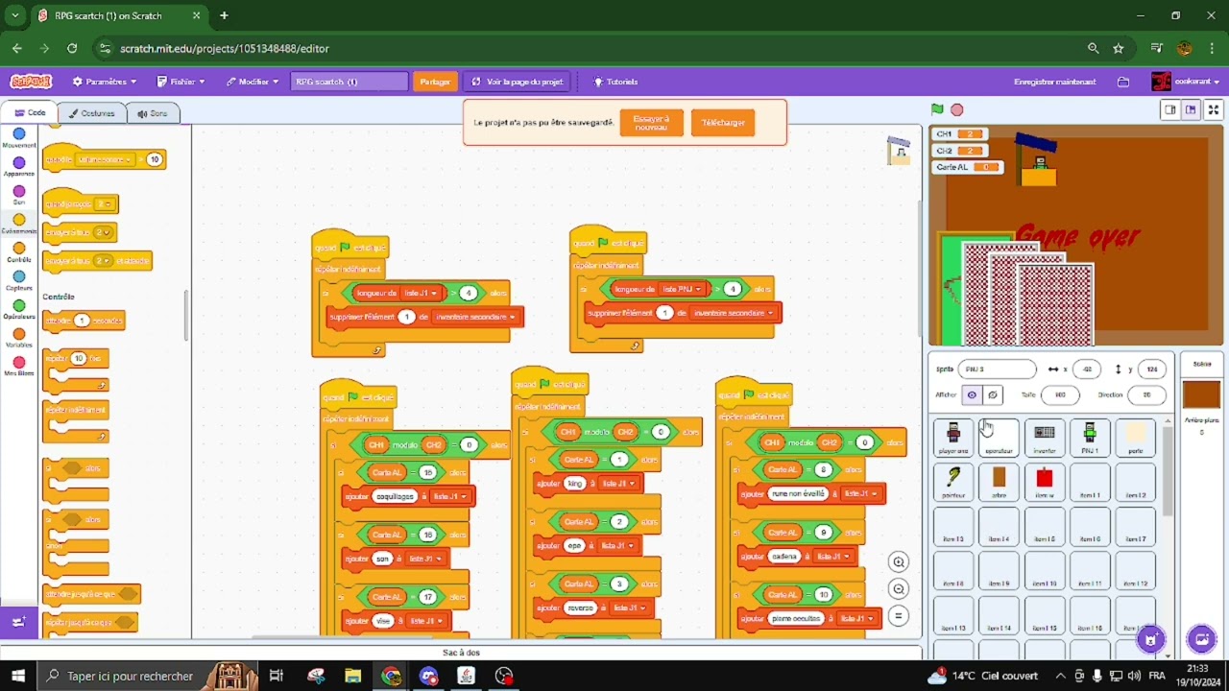The width and height of the screenshot is (1229, 691).
Task: Select the RPG scartch browser tab
Action: click(x=120, y=15)
